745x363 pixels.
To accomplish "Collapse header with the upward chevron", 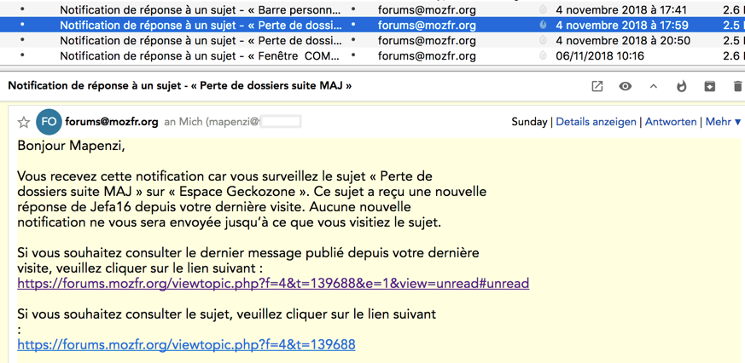I will click(654, 86).
